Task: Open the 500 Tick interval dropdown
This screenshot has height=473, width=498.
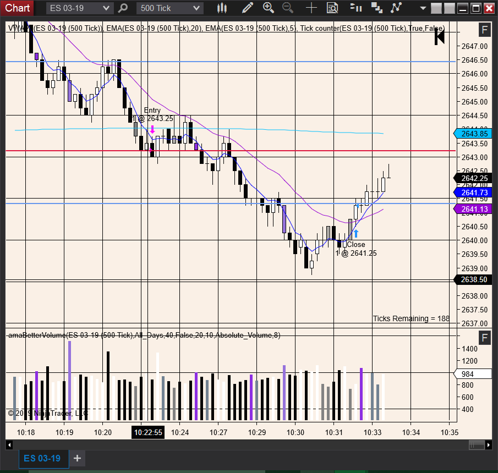Action: coord(170,8)
